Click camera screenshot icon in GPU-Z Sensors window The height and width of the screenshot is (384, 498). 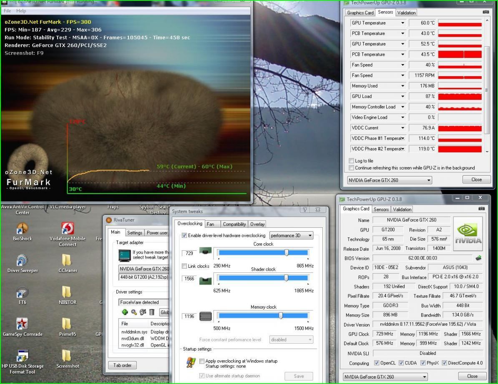pos(485,12)
